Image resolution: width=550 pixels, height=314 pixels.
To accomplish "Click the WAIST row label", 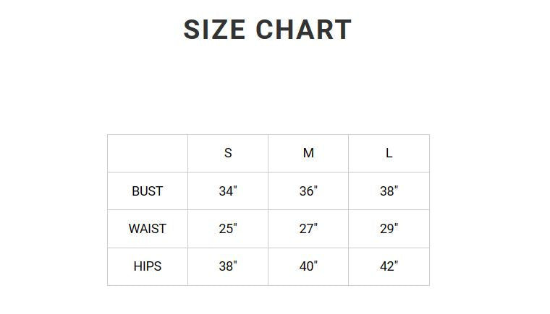I will pyautogui.click(x=148, y=229).
